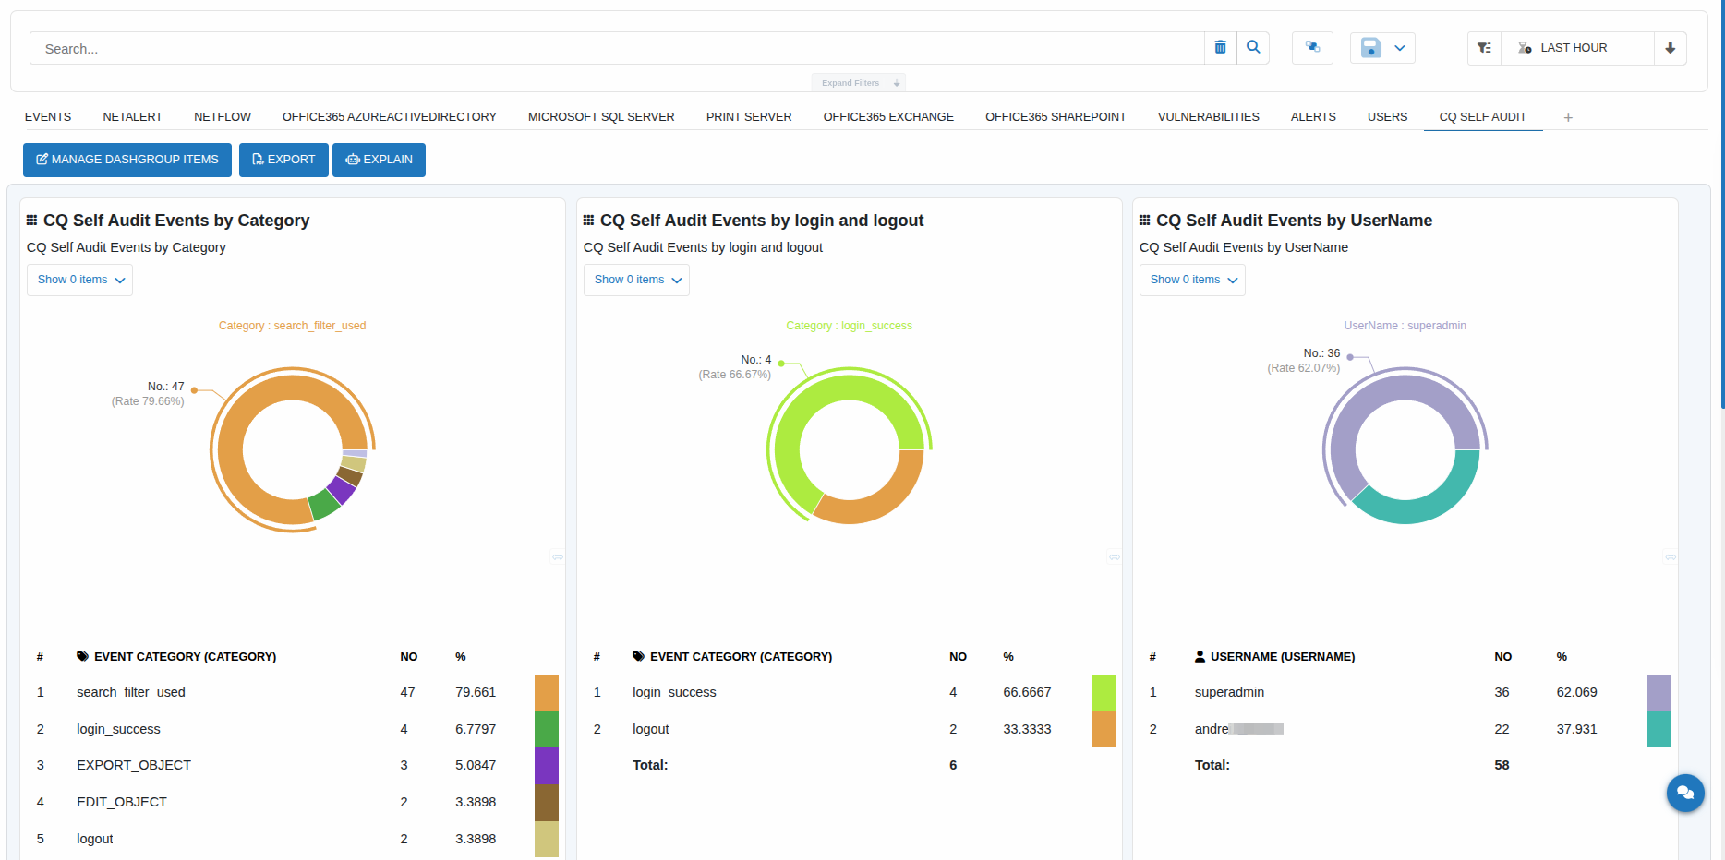
Task: Click MANAGE DASHGROUP ITEMS button
Action: click(127, 160)
